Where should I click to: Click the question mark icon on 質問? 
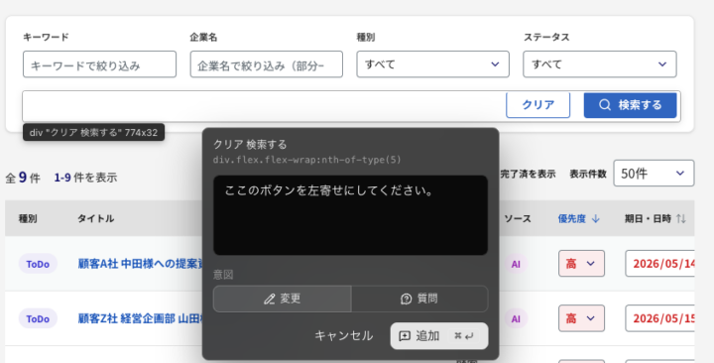pyautogui.click(x=406, y=299)
